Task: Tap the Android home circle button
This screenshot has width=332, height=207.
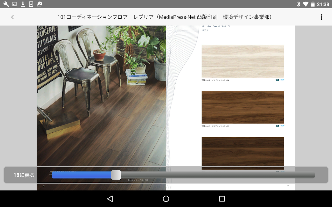Action: click(x=166, y=199)
